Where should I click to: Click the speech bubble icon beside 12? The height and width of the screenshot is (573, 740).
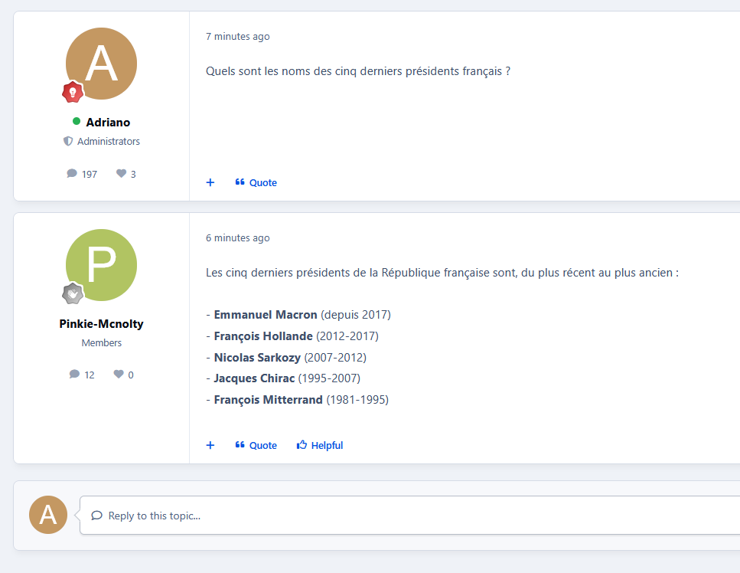74,375
